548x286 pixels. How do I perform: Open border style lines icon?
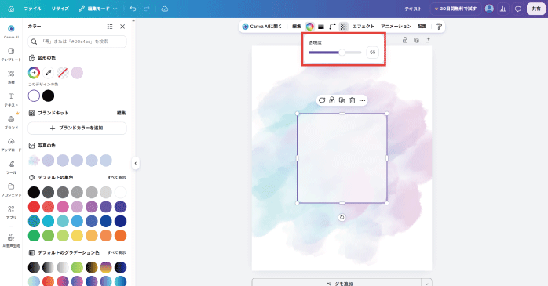point(321,26)
